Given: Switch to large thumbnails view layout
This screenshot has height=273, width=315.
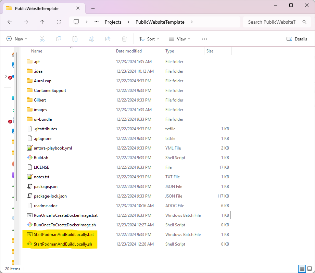Looking at the screenshot, I should [x=310, y=269].
